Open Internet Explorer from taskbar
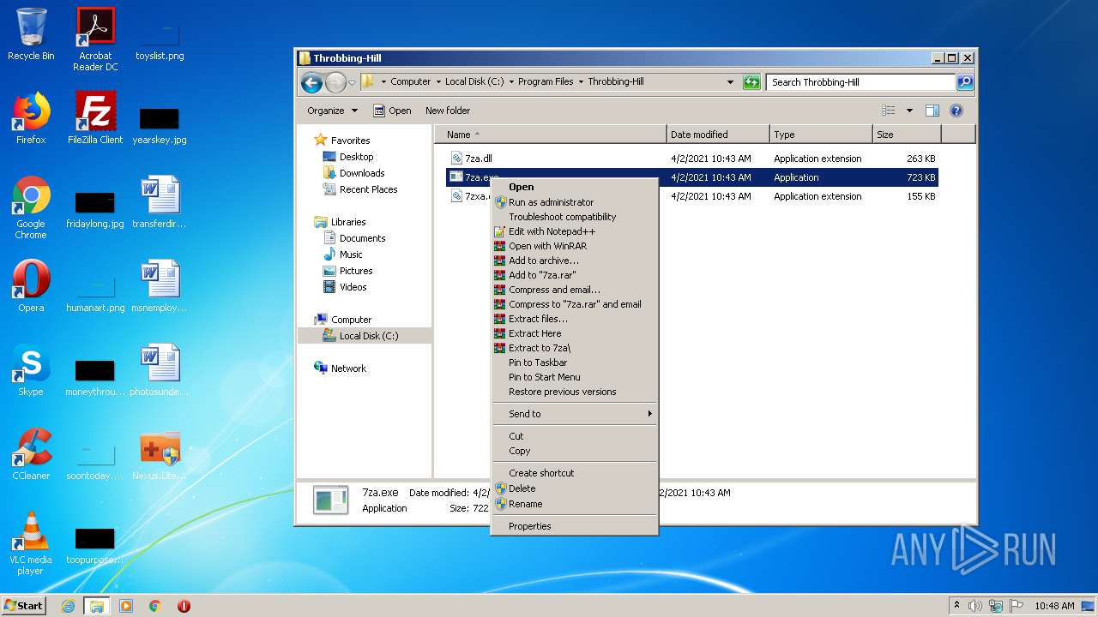Image resolution: width=1098 pixels, height=617 pixels. pos(68,606)
